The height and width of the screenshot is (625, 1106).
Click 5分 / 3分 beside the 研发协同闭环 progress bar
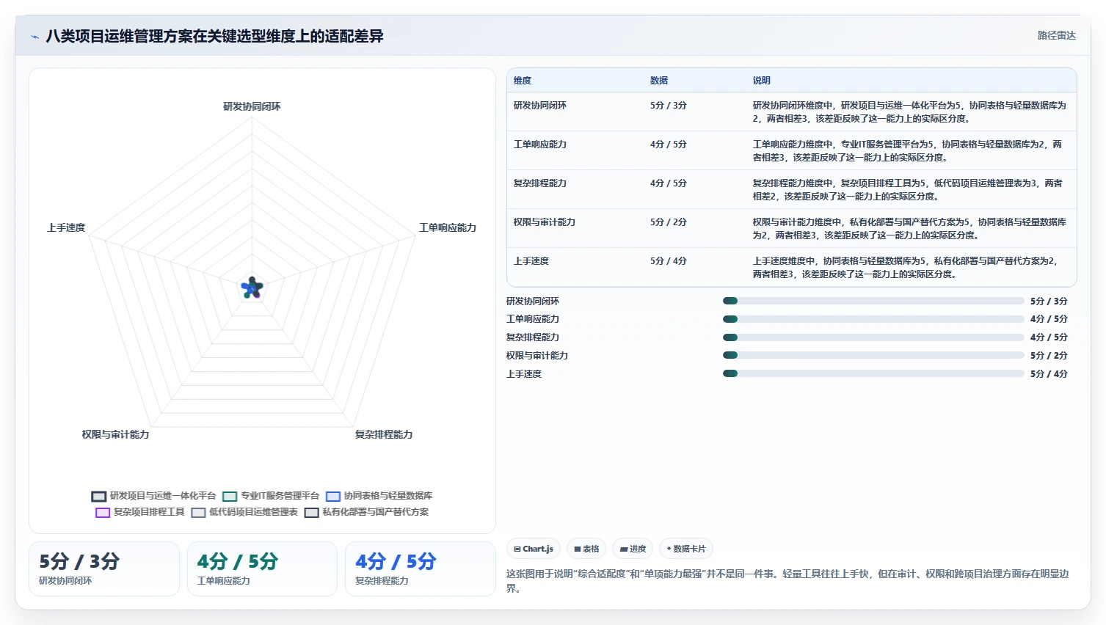pyautogui.click(x=1049, y=301)
